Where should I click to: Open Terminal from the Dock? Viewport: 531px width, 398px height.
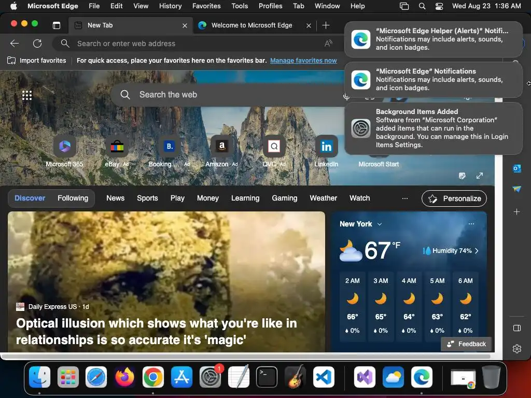267,377
